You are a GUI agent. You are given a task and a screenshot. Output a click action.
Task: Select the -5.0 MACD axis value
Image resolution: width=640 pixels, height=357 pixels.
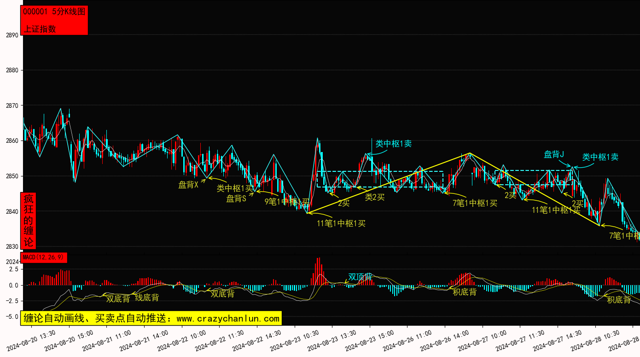click(x=12, y=316)
